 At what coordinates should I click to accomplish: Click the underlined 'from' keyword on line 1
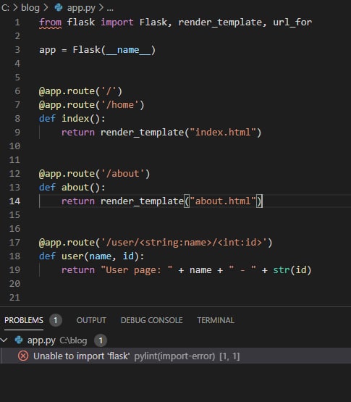coord(50,22)
